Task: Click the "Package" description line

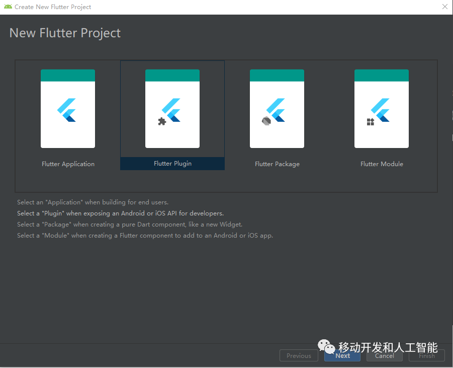Action: coord(130,225)
